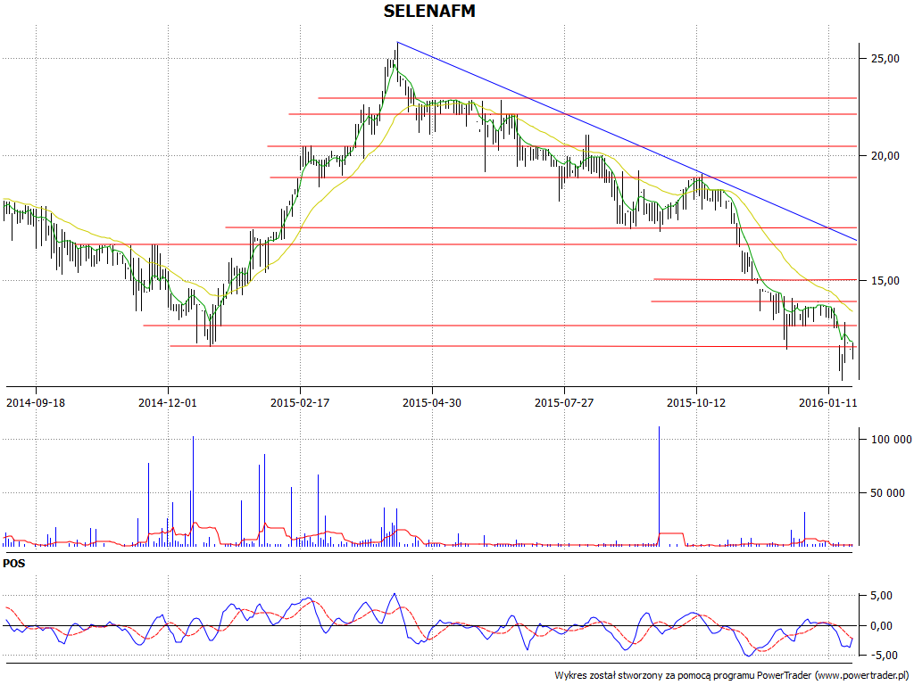Select the 2014-09-18 date label

click(36, 402)
